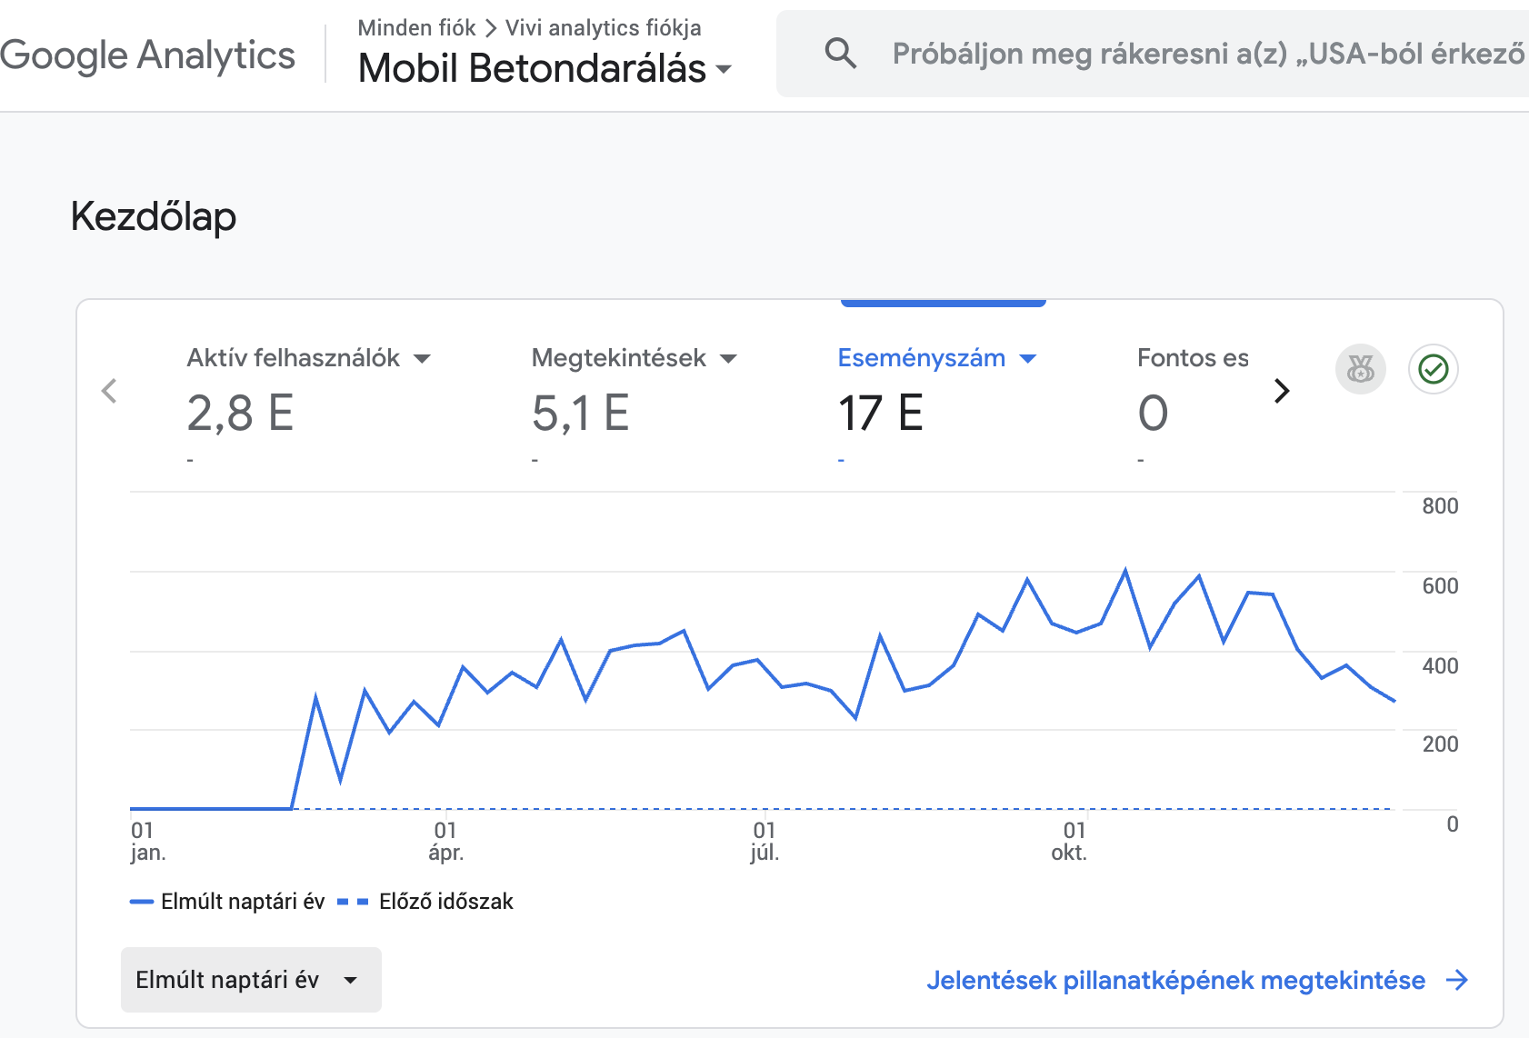Click the 400 y-axis value

[x=1440, y=666]
